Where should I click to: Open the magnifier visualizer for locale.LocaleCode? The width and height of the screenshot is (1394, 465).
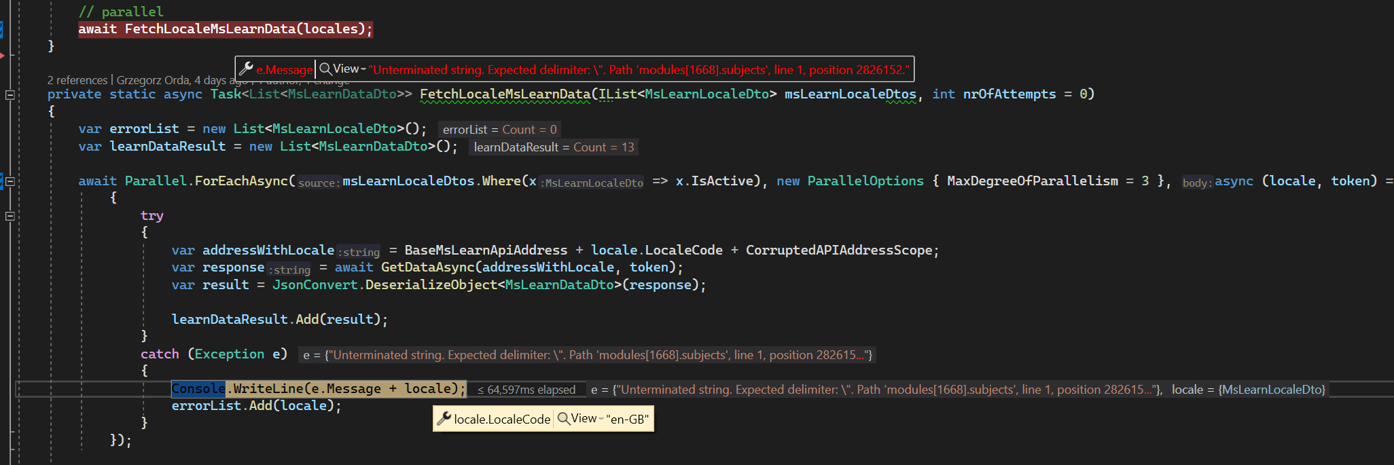564,419
